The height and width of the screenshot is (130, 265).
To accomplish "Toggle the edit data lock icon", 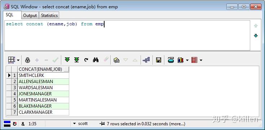I will click(x=27, y=60).
